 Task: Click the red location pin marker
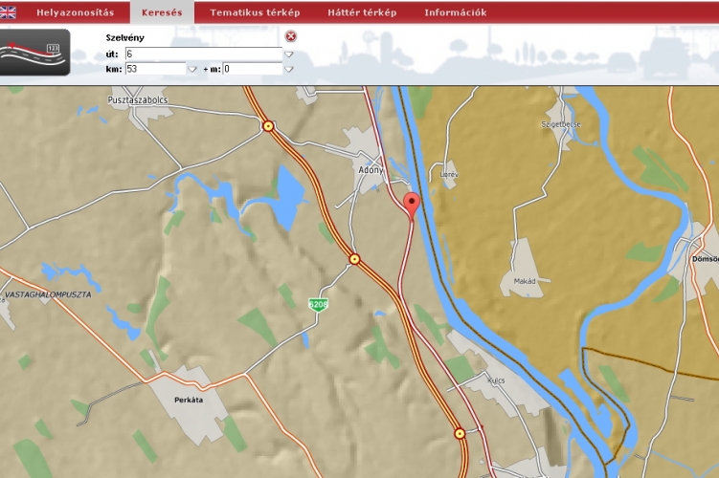412,204
